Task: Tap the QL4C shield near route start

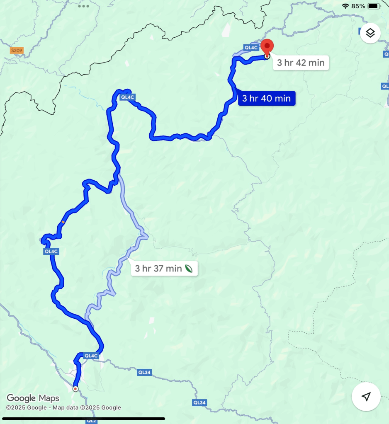Action: [91, 356]
